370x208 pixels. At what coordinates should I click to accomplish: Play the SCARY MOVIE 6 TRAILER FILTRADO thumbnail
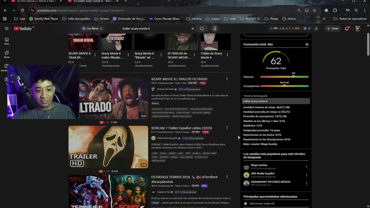[113, 98]
